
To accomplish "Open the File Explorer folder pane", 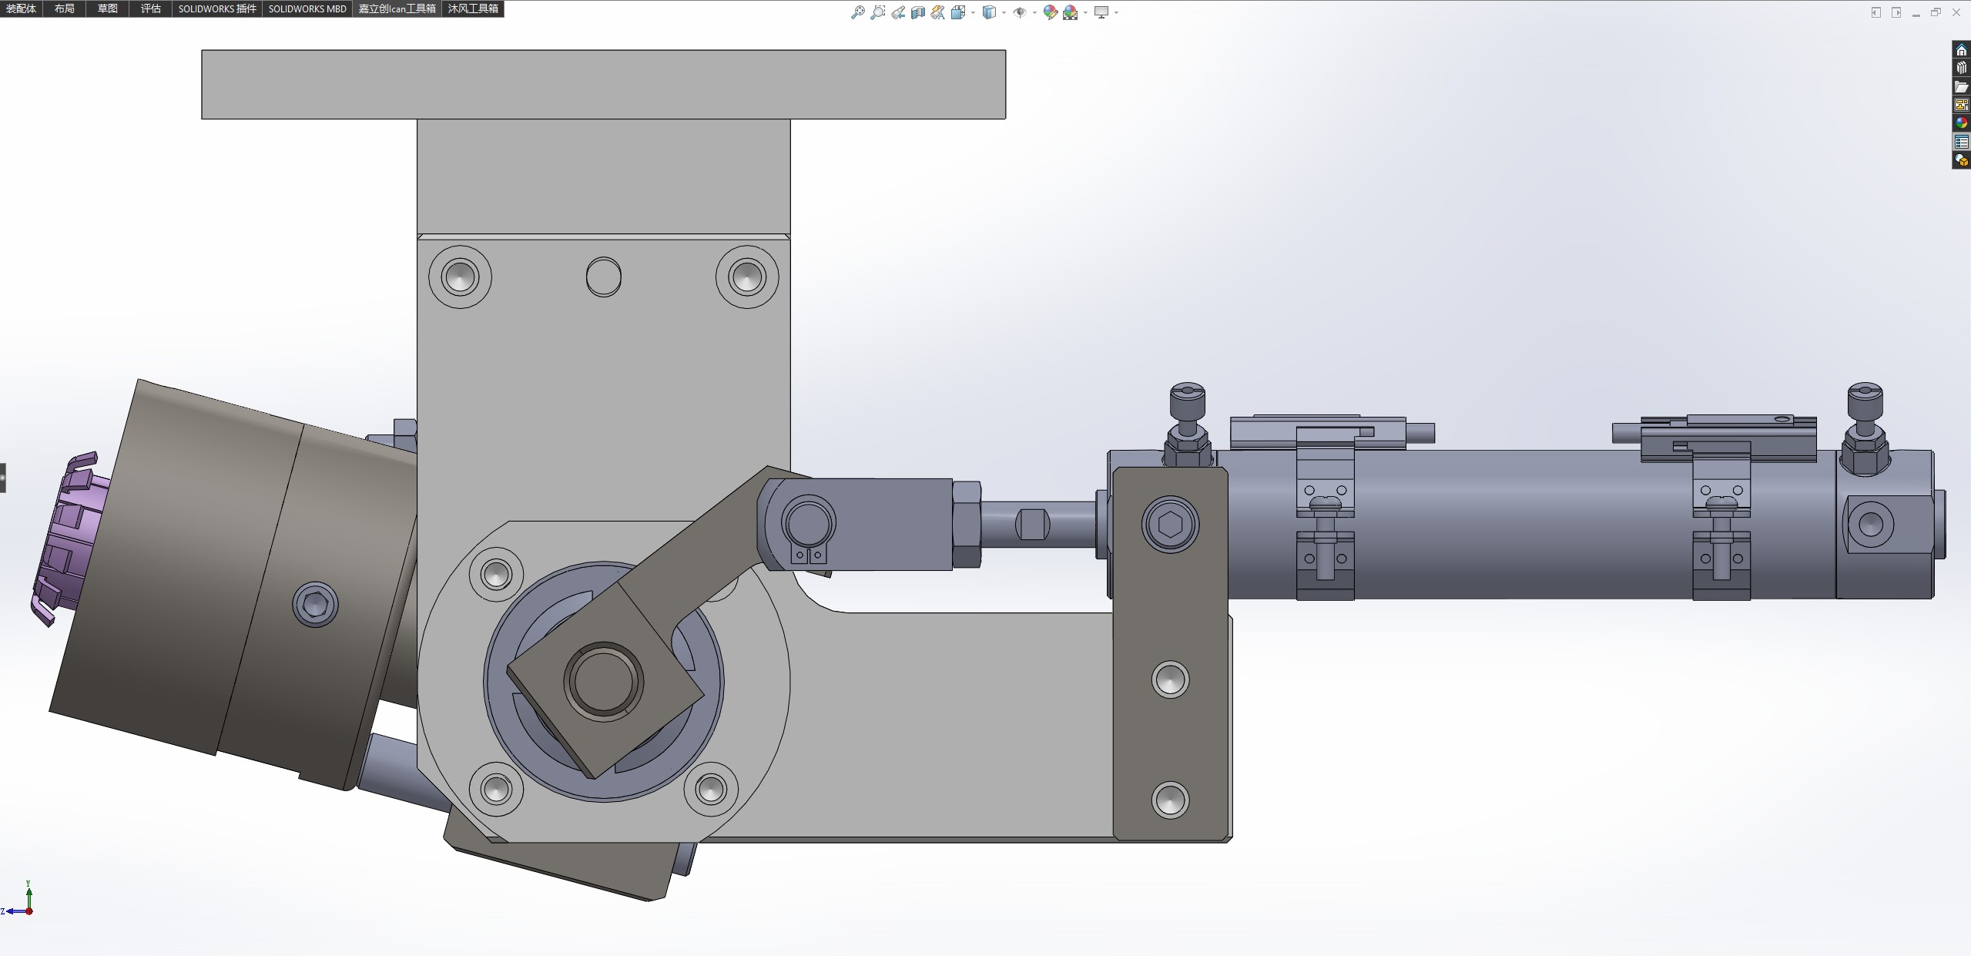I will click(1961, 86).
